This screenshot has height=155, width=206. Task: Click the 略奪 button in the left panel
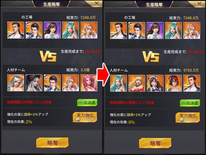coord(52,143)
